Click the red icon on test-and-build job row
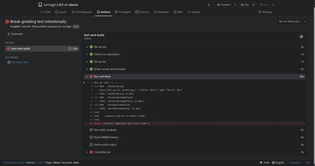Screen dimensions: 315x166 pyautogui.click(x=9, y=49)
